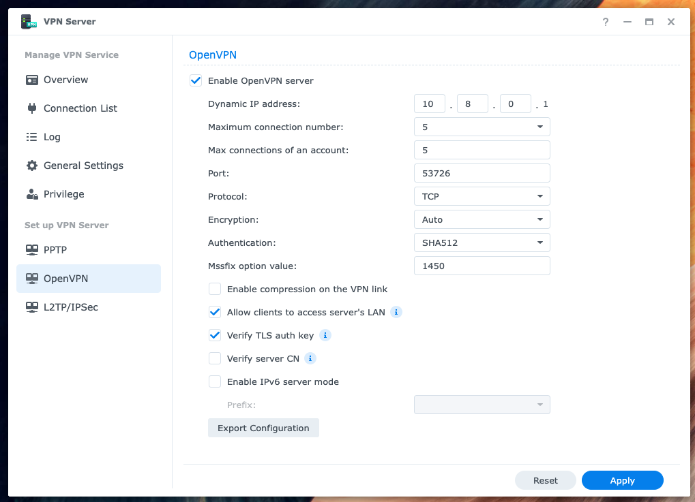Check the Verify server CN option
The width and height of the screenshot is (695, 502).
point(215,358)
